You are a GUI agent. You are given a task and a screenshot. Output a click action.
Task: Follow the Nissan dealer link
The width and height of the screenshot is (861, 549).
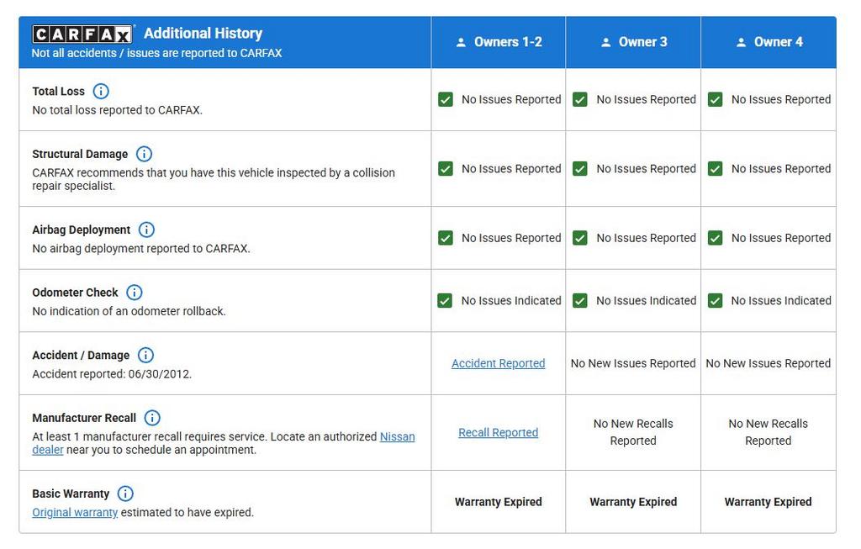click(397, 437)
